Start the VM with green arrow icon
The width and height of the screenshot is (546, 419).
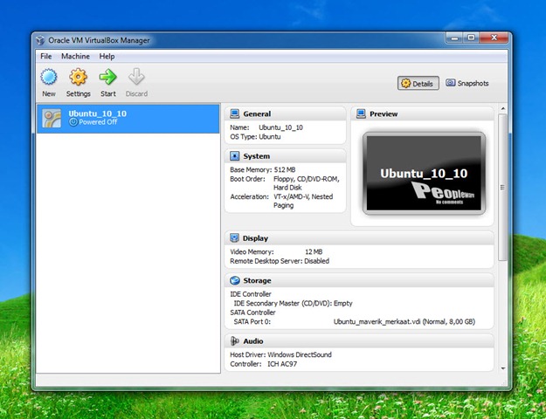[108, 77]
